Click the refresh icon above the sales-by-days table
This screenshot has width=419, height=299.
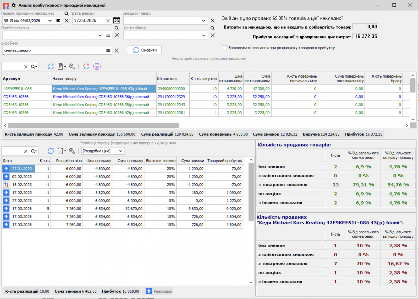[x=51, y=151]
